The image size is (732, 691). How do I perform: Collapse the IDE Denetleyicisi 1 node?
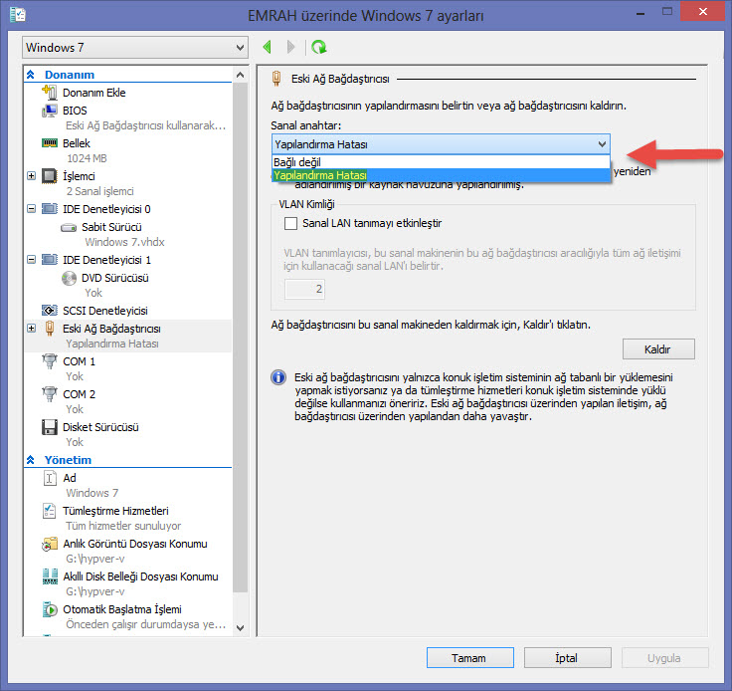[x=31, y=259]
